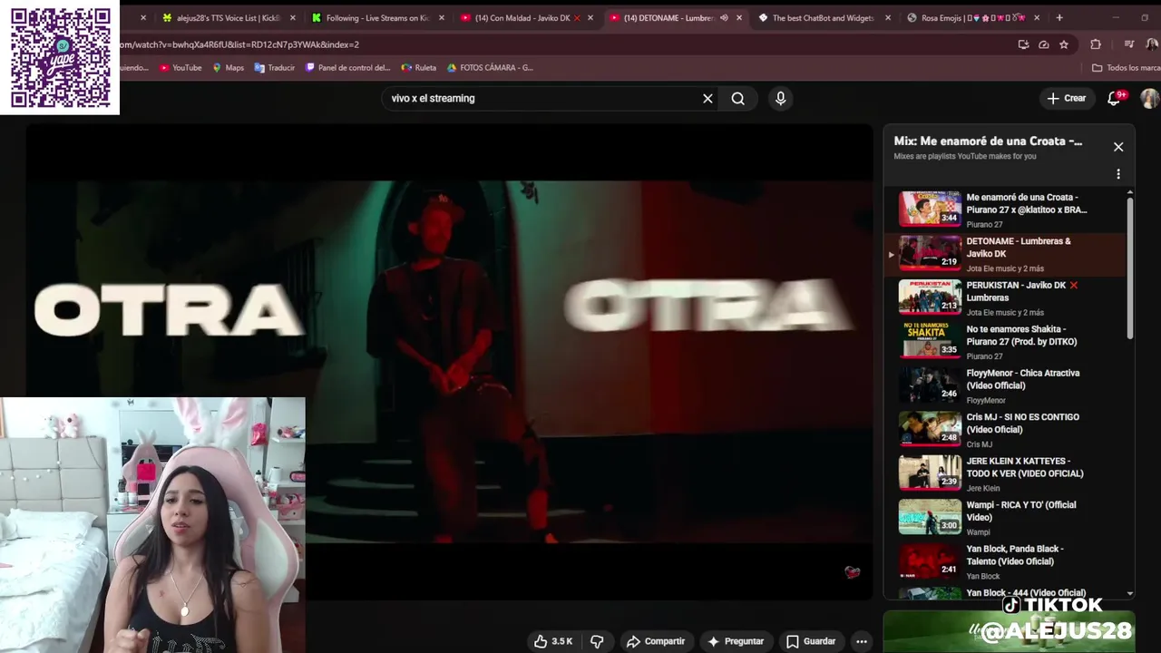Open more actions ellipsis under video
Screen dimensions: 1161x653
tap(862, 641)
